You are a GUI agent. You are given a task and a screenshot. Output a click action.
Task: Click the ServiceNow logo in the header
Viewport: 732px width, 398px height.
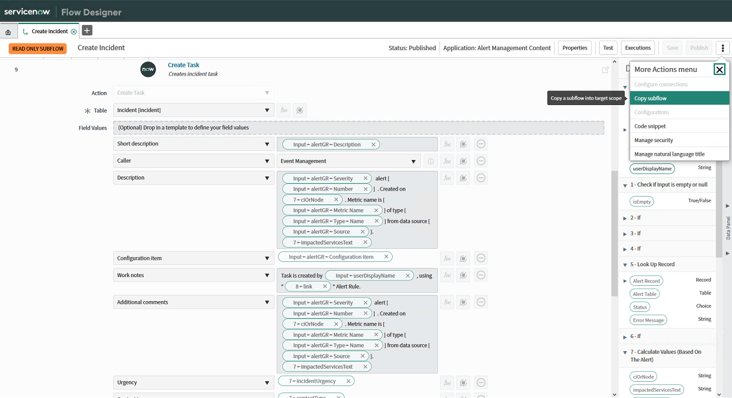pos(27,11)
